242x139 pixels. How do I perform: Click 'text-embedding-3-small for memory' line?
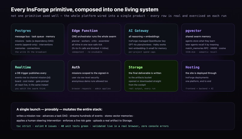point(147,48)
